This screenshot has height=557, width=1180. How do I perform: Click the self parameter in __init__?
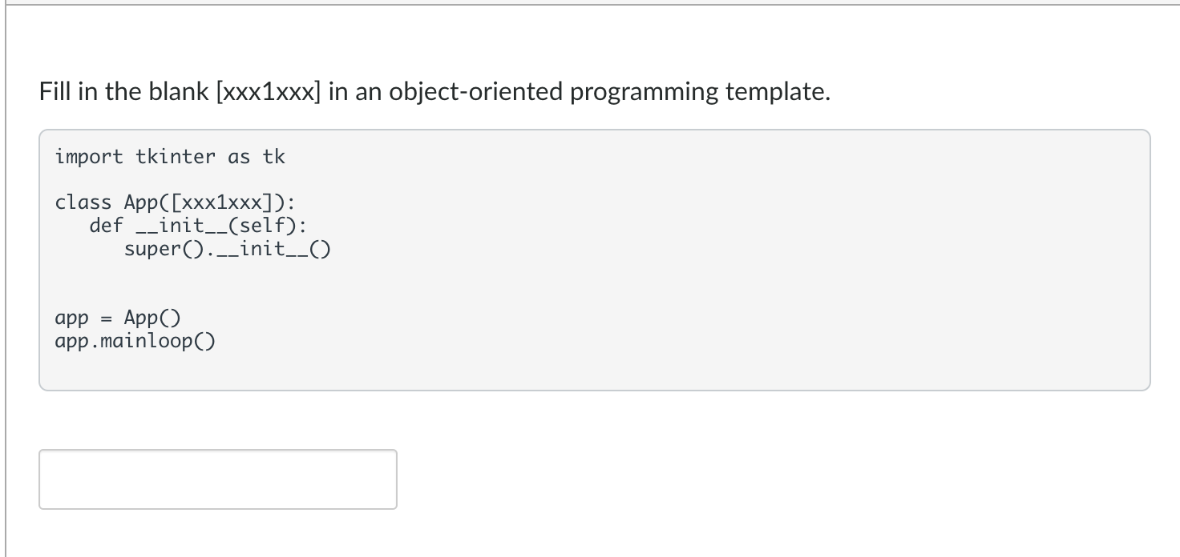click(265, 225)
